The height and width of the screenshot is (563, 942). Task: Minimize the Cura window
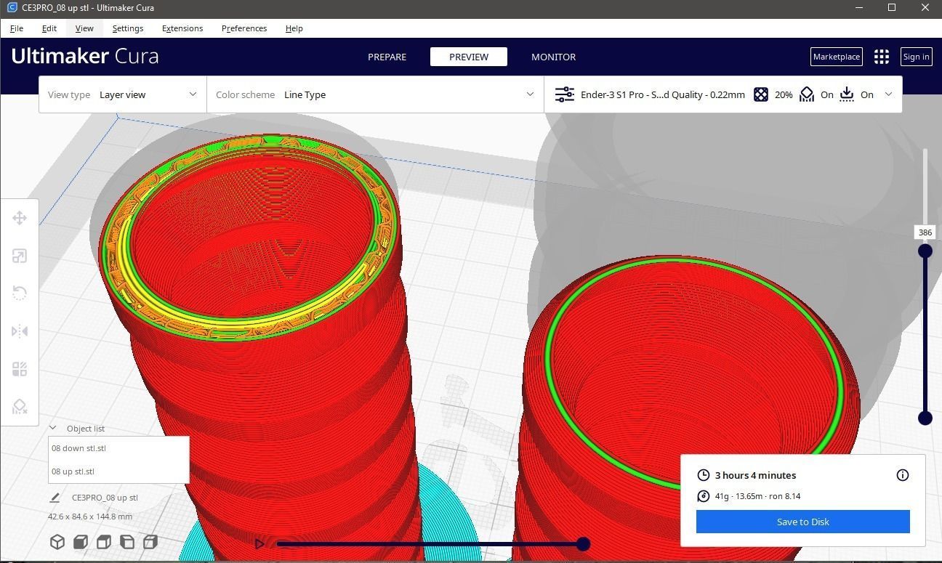point(859,7)
